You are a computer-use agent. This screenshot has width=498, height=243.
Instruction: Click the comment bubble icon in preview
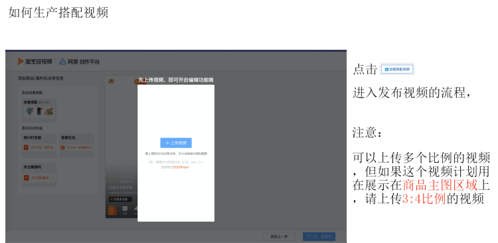[125, 209]
